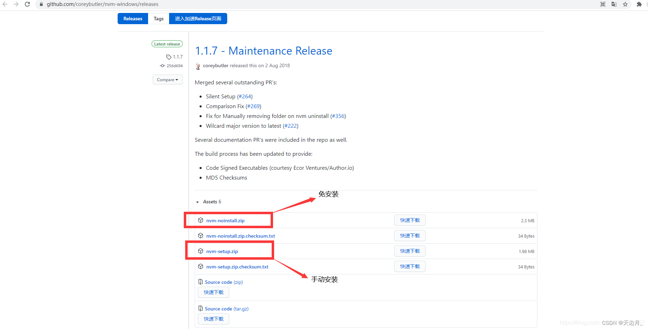This screenshot has height=329, width=648.
Task: Click the 'MD5 Checksums' list item
Action: [227, 177]
